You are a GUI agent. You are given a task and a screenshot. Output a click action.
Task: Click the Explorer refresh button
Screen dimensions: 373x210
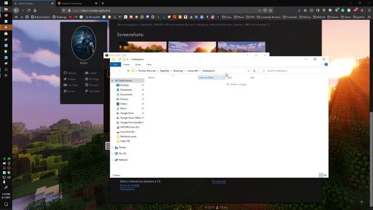click(x=254, y=71)
